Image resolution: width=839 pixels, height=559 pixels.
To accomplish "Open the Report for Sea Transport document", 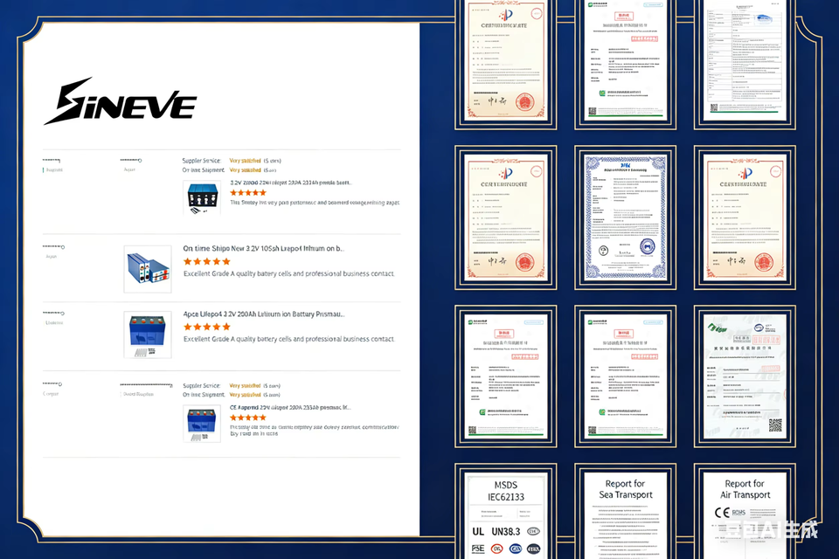I will point(626,516).
